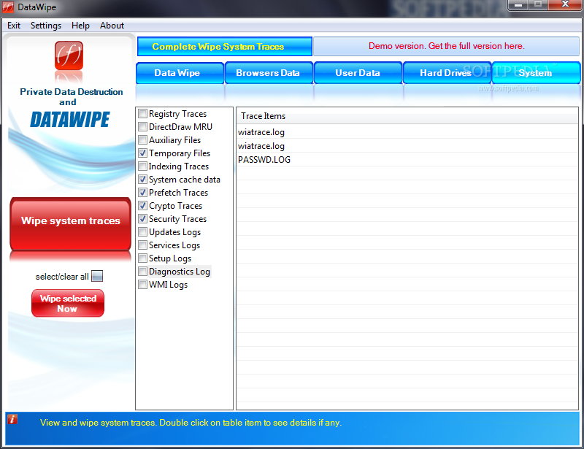Disable the Security Traces checkbox
The width and height of the screenshot is (584, 449).
pos(142,218)
